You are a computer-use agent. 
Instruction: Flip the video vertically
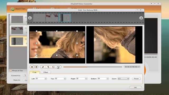(x=48, y=67)
